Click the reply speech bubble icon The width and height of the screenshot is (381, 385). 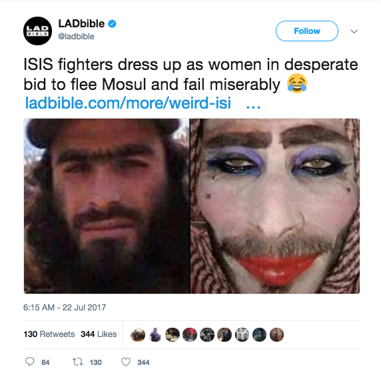coord(30,362)
